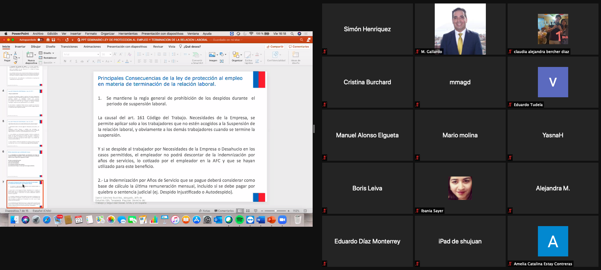Image resolution: width=601 pixels, height=270 pixels.
Task: Click the Cut scissors icon
Action: point(15,53)
